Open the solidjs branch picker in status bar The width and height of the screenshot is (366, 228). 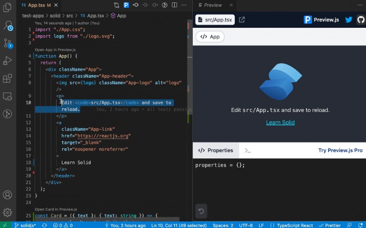pos(21,225)
